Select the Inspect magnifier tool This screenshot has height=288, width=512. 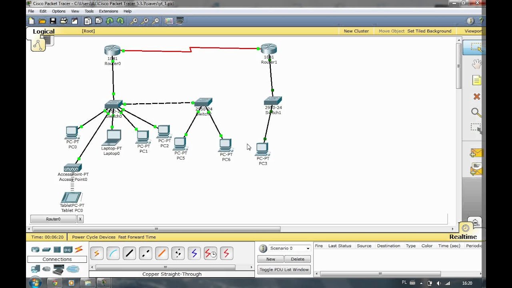[476, 112]
